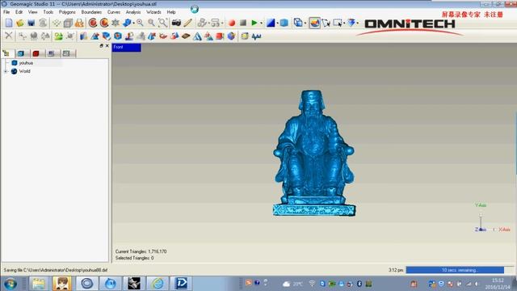517x291 pixels.
Task: Click the New document icon
Action: click(9, 23)
